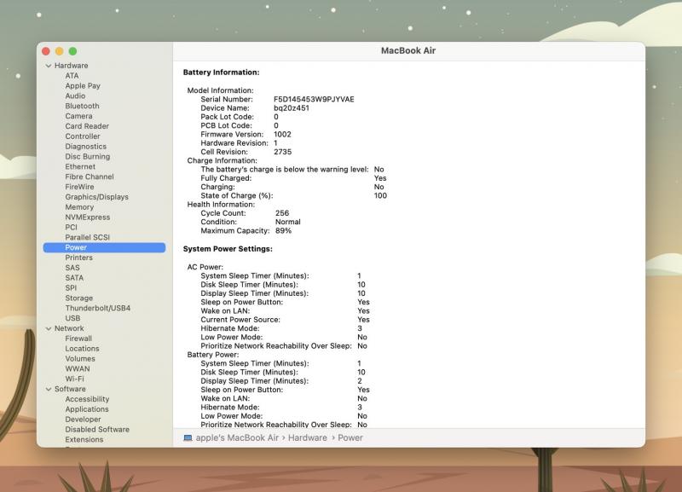Viewport: 682px width, 492px height.
Task: Click the Firmware Version value 1002
Action: (x=282, y=135)
